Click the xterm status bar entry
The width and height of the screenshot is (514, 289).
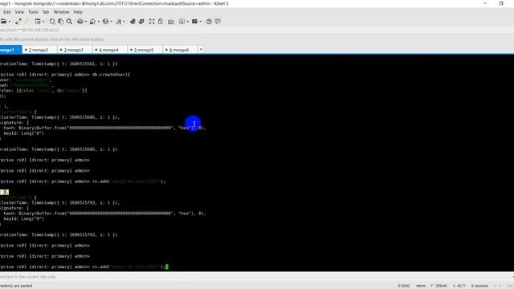click(421, 286)
